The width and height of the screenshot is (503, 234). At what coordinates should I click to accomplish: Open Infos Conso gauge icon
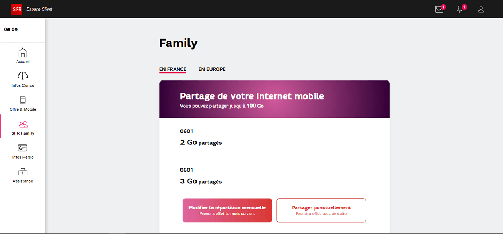pos(22,77)
